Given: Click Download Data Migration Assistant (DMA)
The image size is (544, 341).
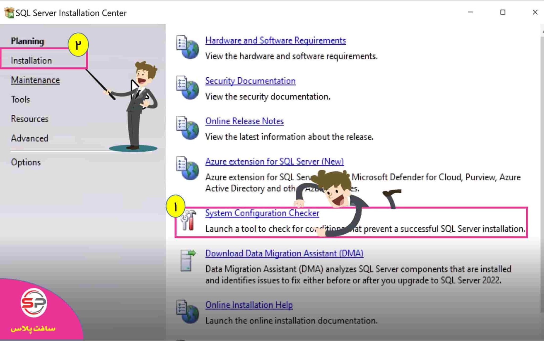Looking at the screenshot, I should 284,253.
